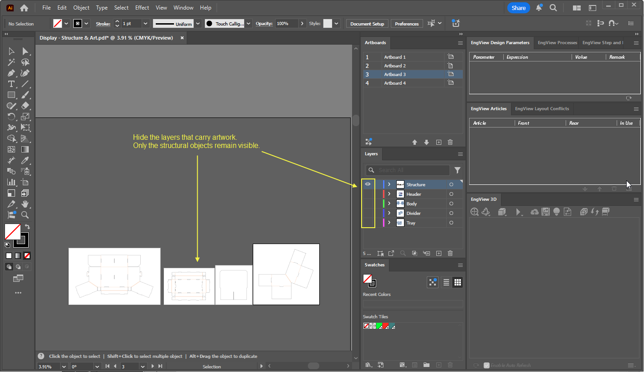Expand the Structure layer contents
Viewport: 644px width, 372px height.
pos(389,184)
